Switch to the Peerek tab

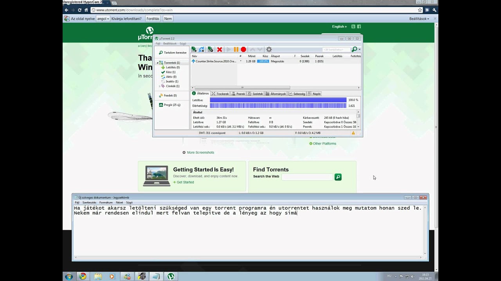pyautogui.click(x=238, y=94)
